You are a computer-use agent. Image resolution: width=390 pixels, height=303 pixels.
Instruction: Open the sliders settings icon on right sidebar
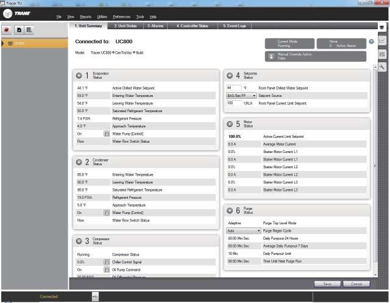click(x=382, y=54)
